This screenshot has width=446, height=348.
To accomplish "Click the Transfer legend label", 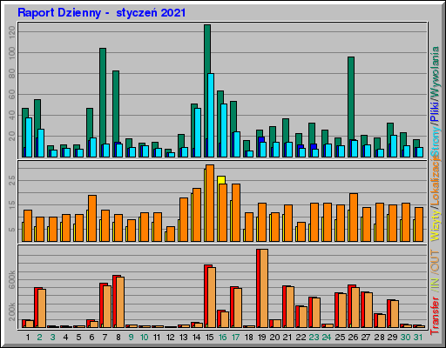I will click(x=435, y=315).
